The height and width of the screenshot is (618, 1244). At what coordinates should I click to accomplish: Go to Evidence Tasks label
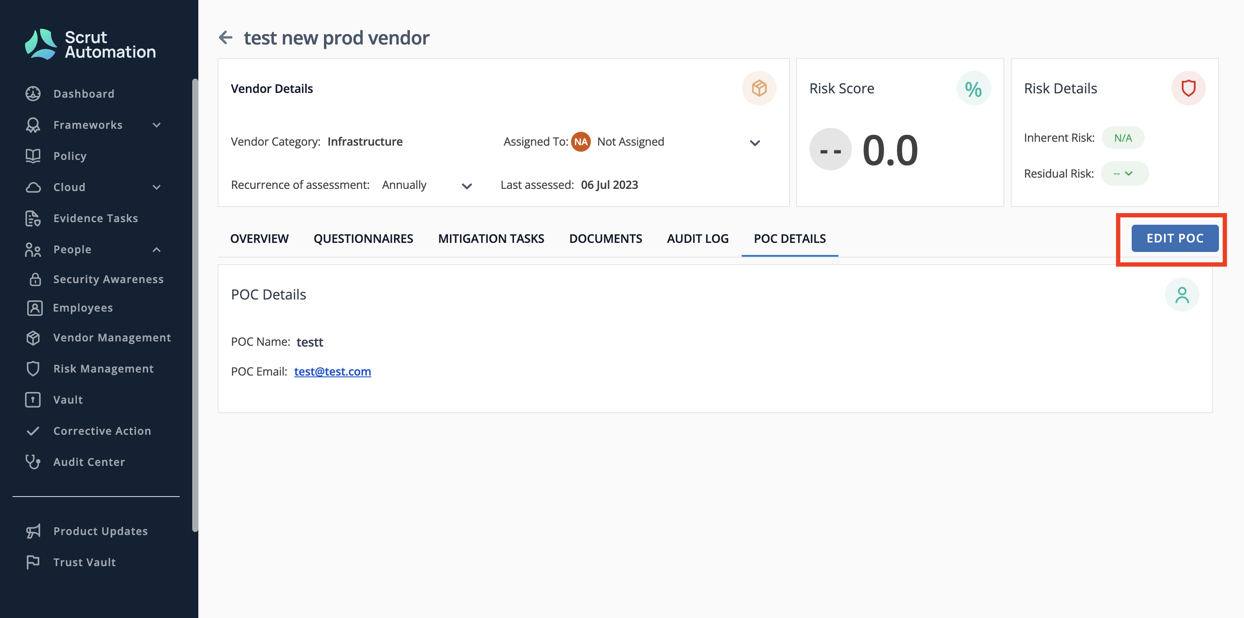click(x=95, y=218)
